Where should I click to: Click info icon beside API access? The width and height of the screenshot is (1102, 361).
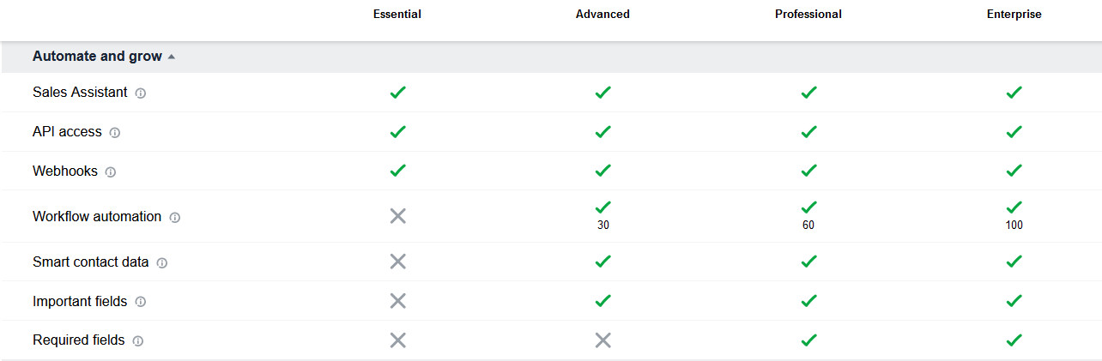[x=115, y=133]
